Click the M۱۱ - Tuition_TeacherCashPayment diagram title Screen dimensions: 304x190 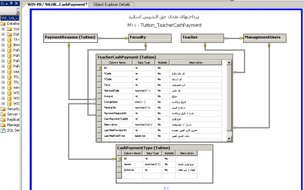tap(165, 25)
